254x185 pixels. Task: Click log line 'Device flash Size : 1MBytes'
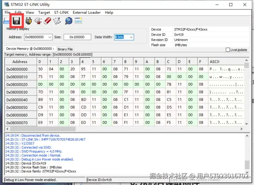click(x=34, y=167)
